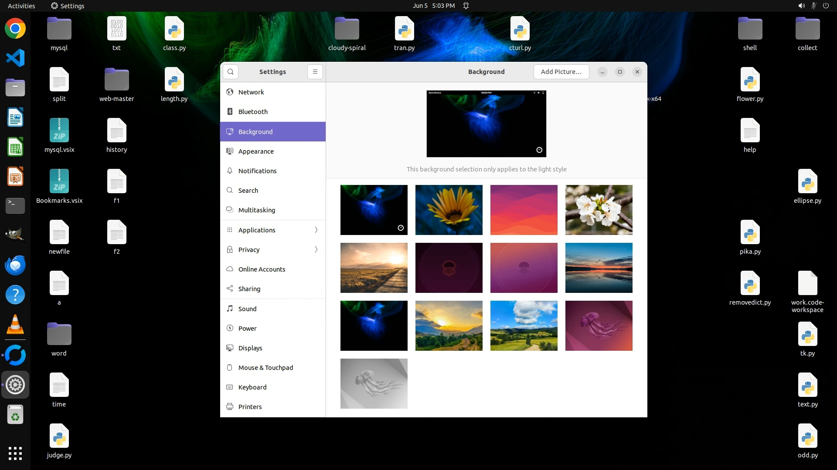Launch Google Chrome from the dock
The width and height of the screenshot is (837, 470).
15,29
